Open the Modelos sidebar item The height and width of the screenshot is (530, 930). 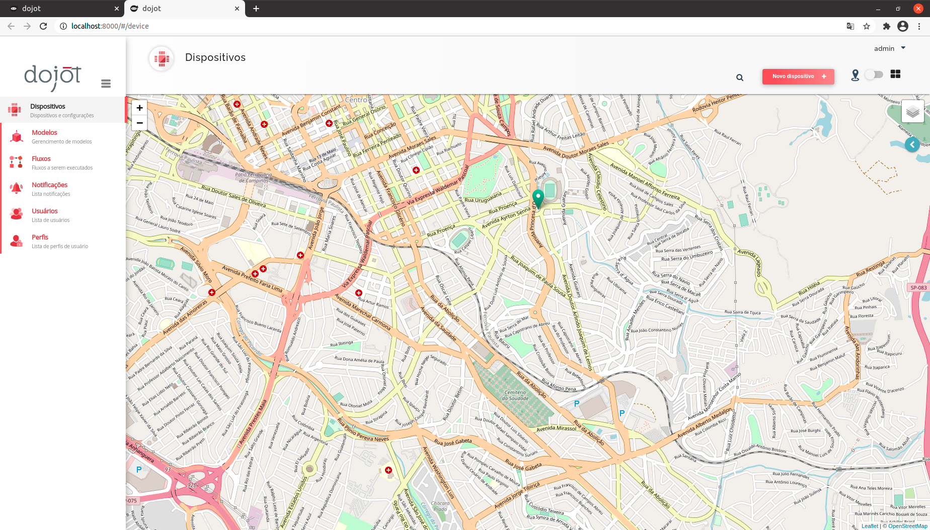(63, 136)
